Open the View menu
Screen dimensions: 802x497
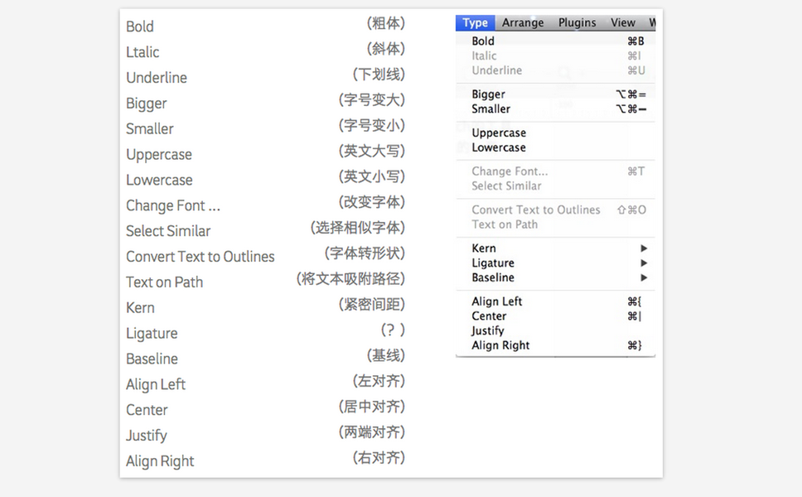pos(622,23)
